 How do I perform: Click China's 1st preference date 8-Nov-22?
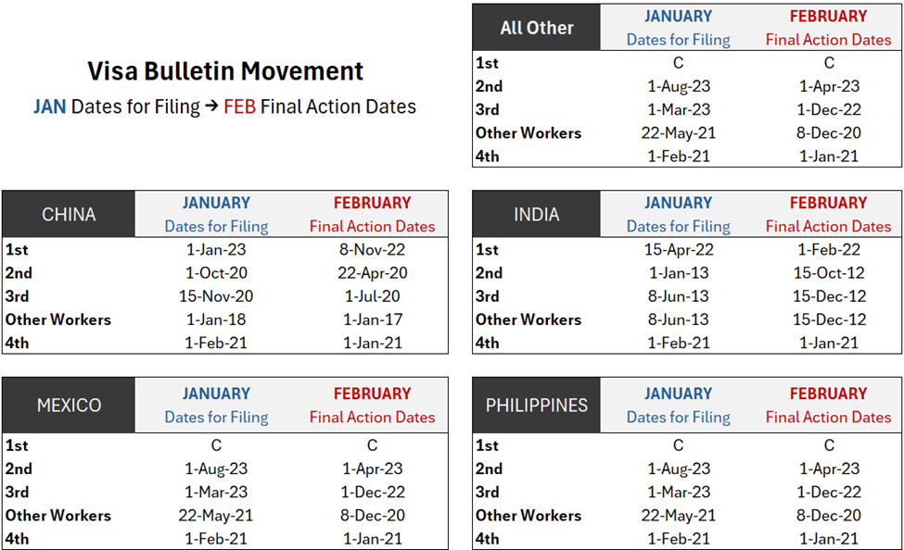click(372, 250)
